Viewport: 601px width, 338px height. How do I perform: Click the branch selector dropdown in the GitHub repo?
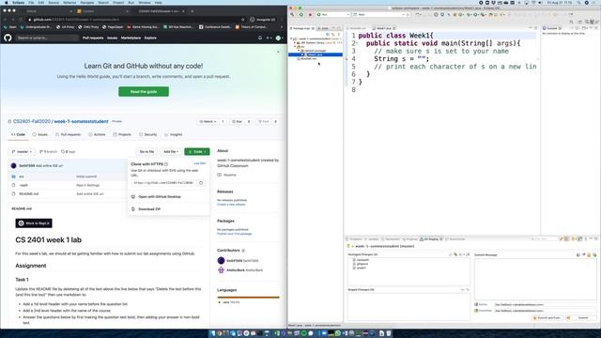tap(23, 152)
